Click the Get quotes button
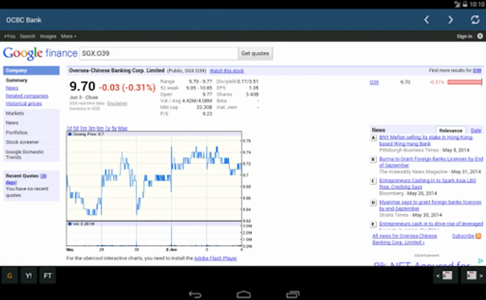Screen dimensions: 486x300 255,53
